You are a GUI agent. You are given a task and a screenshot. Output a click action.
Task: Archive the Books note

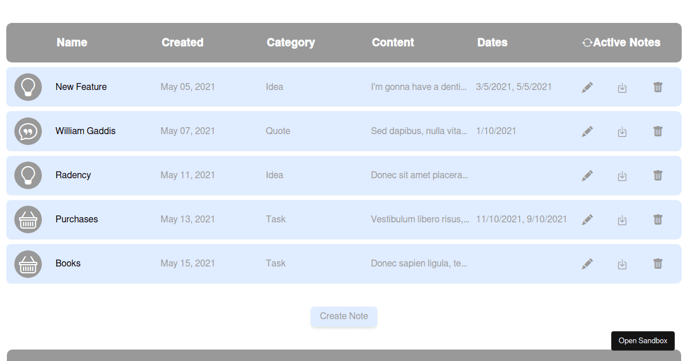tap(622, 264)
